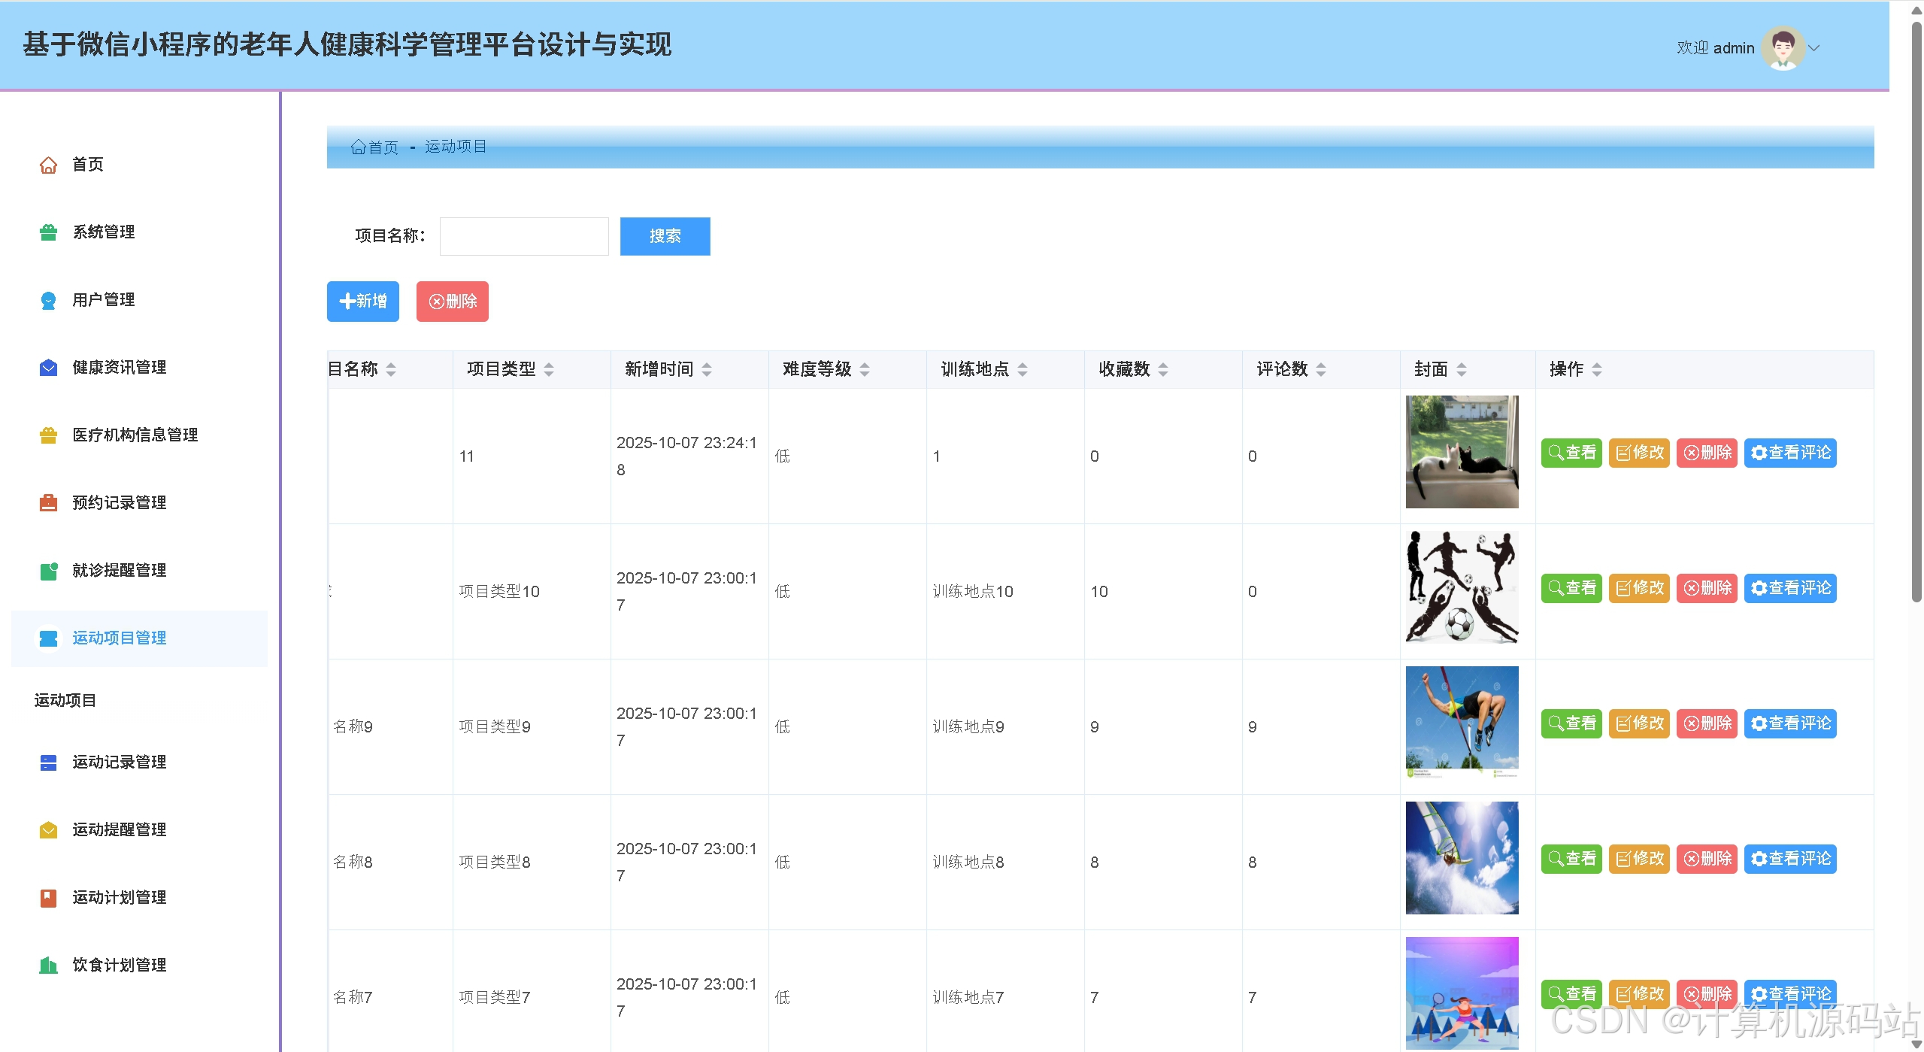Click the home icon in the sidebar
The image size is (1924, 1052).
[48, 165]
